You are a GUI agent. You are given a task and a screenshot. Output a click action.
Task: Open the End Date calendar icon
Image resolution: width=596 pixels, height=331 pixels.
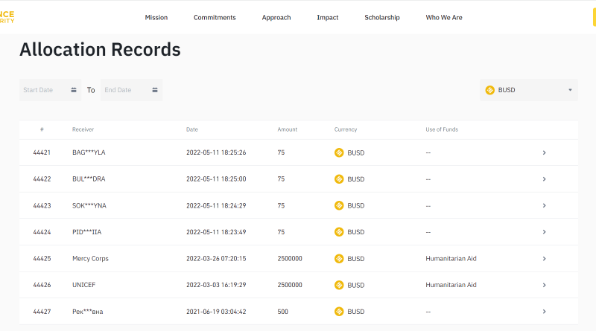point(155,90)
